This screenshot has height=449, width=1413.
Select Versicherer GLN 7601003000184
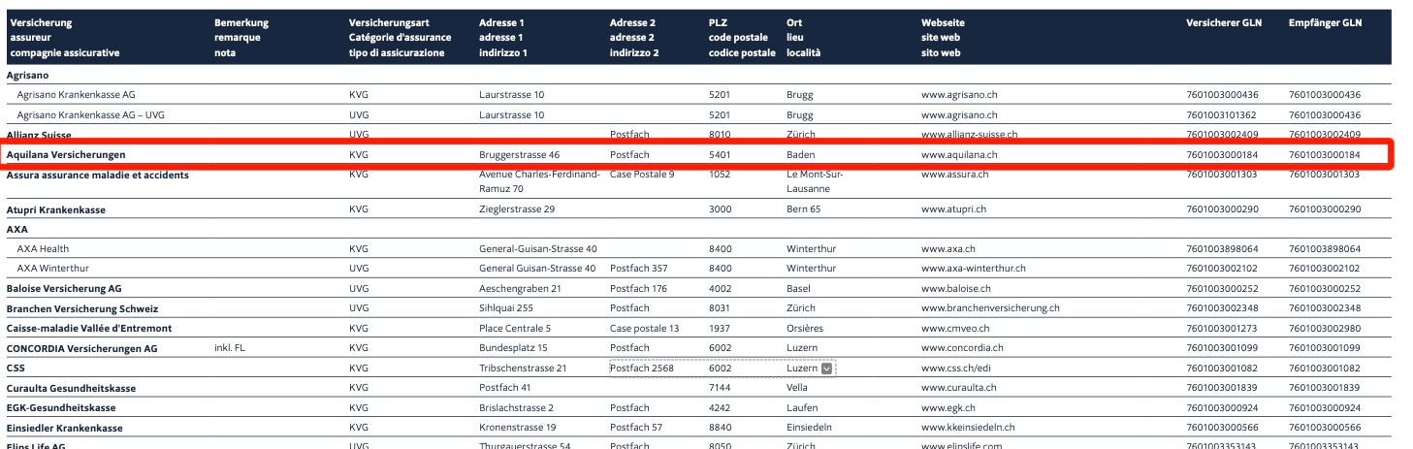pos(1222,154)
